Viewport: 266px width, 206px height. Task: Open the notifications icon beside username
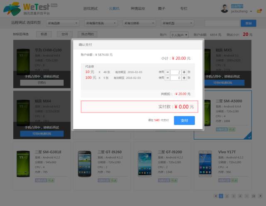point(259,11)
